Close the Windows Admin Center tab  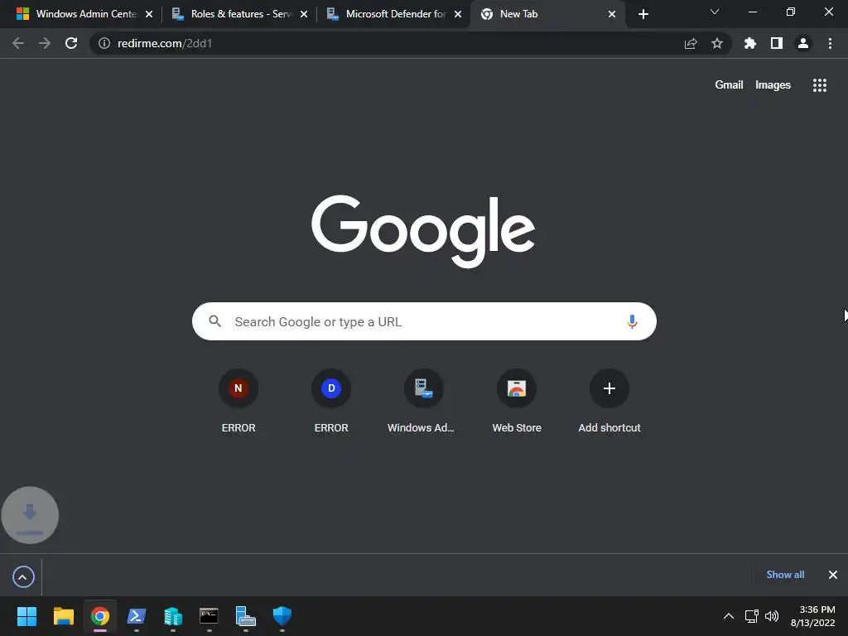click(149, 14)
